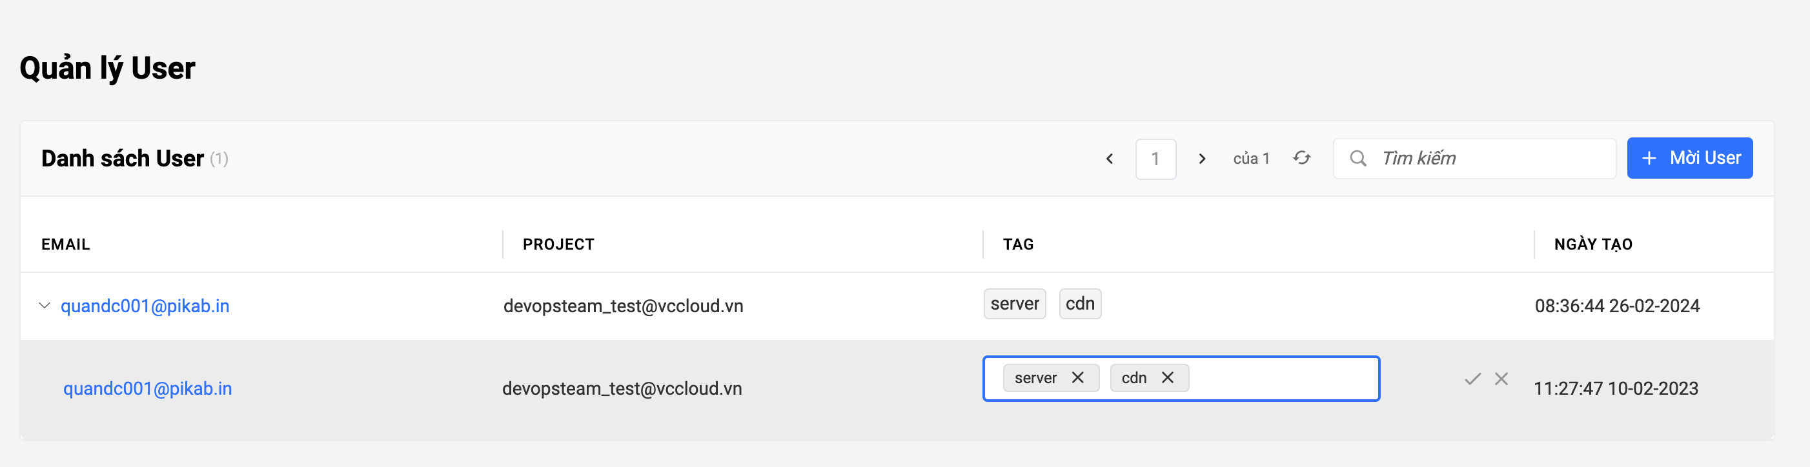The height and width of the screenshot is (467, 1810).
Task: Click the refresh list icon
Action: tap(1301, 158)
